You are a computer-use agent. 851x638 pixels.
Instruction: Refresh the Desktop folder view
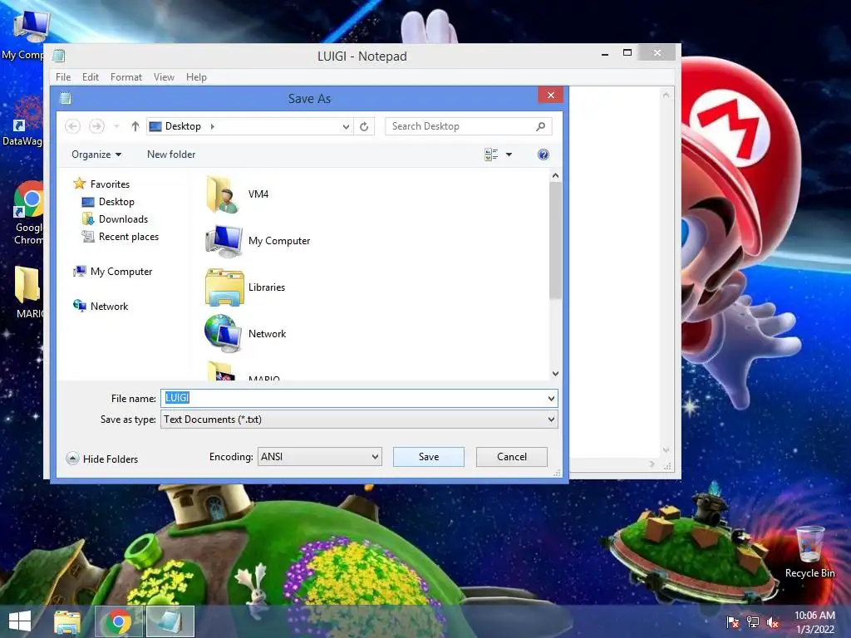pos(364,126)
